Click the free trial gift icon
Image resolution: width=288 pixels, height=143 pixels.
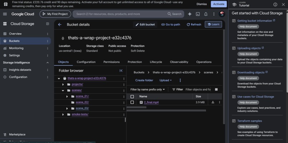[x=6, y=4]
